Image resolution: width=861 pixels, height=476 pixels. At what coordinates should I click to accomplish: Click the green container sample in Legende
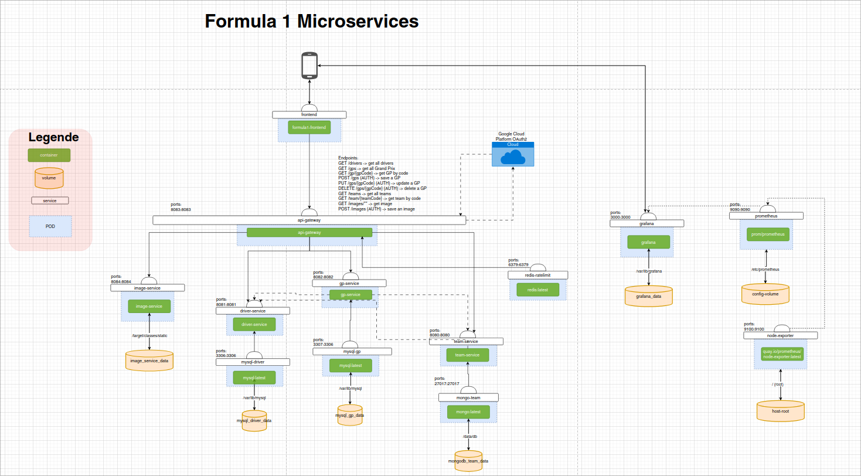coord(49,155)
